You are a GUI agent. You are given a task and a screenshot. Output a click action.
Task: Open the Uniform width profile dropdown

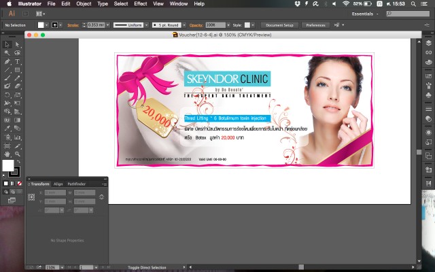pos(147,25)
